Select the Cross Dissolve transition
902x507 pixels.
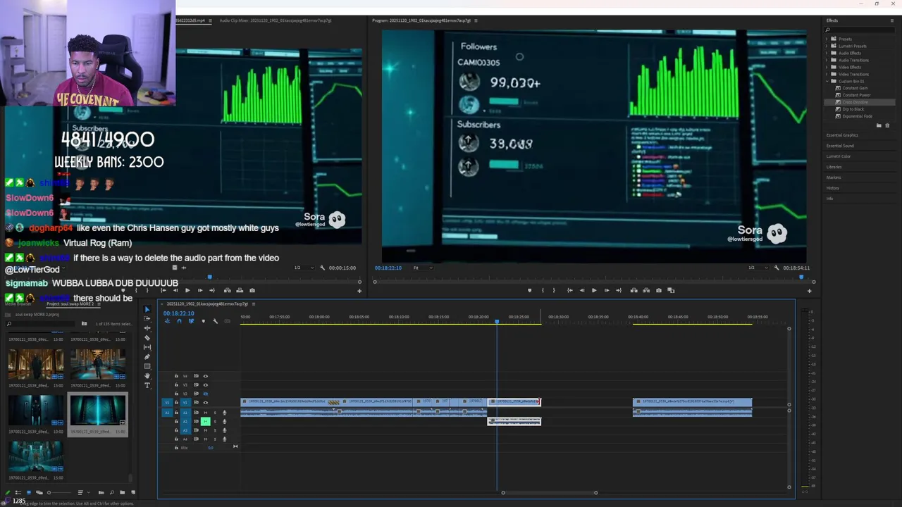coord(855,102)
